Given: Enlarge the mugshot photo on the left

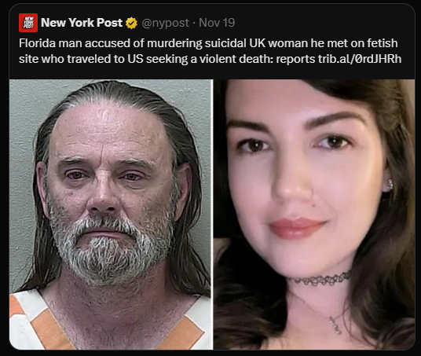Looking at the screenshot, I should pyautogui.click(x=111, y=215).
